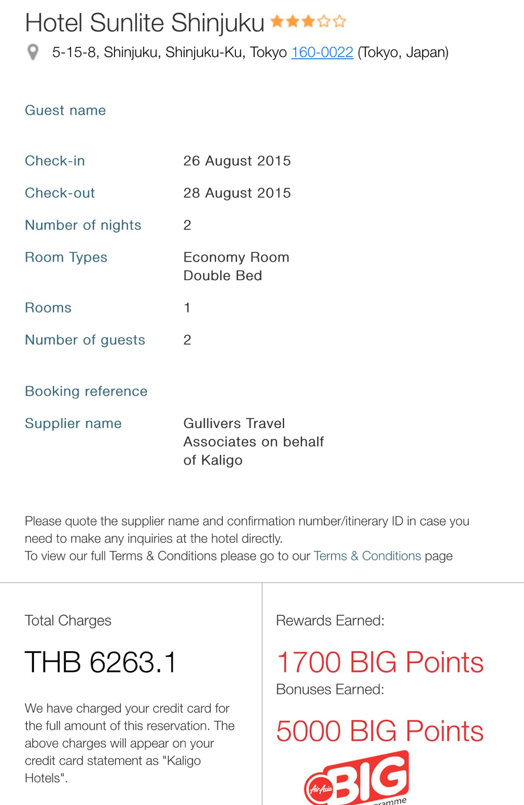Click the THB 6263.1 total amount
Screen dimensions: 524x805
[101, 662]
